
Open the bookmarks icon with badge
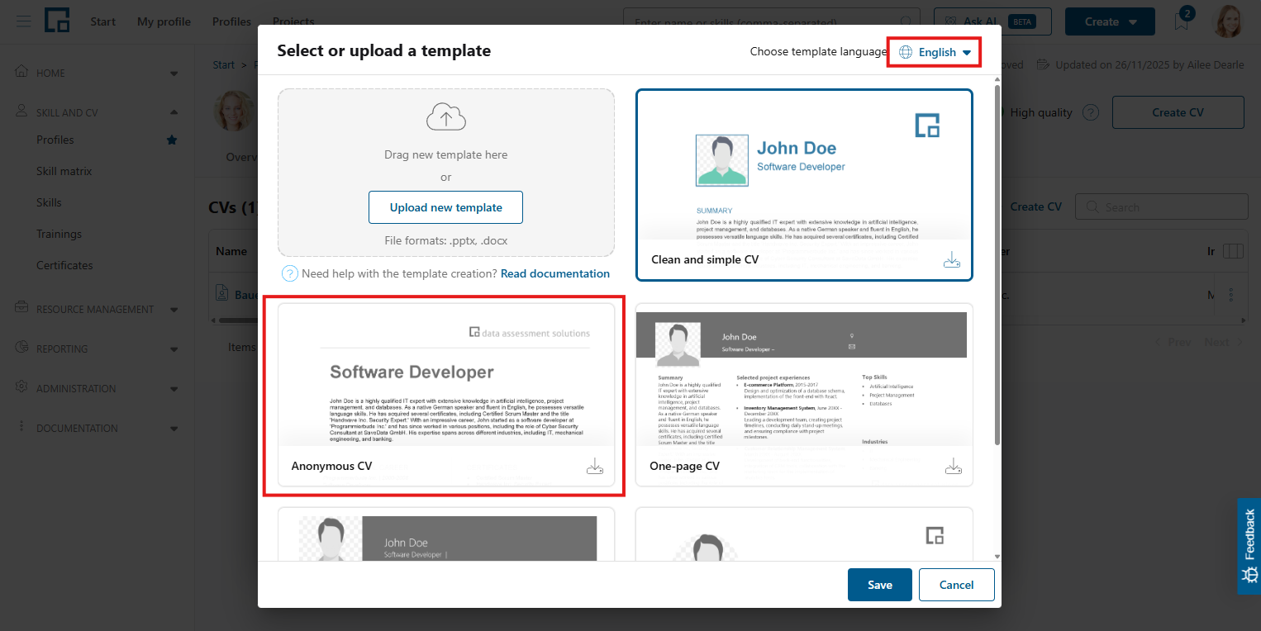tap(1182, 21)
